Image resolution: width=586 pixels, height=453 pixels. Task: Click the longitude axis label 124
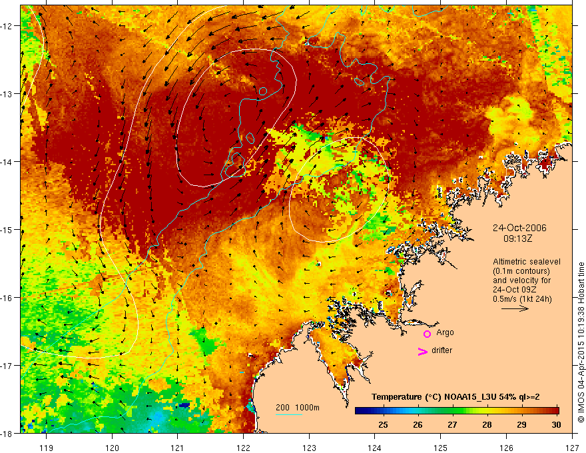pos(375,448)
